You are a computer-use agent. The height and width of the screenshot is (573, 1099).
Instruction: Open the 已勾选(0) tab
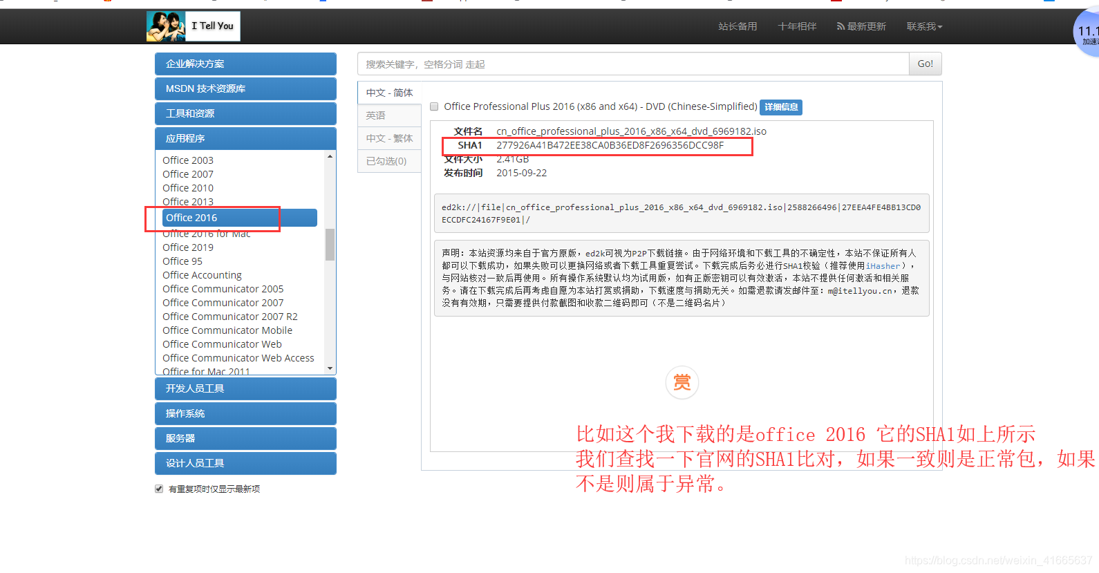click(389, 161)
